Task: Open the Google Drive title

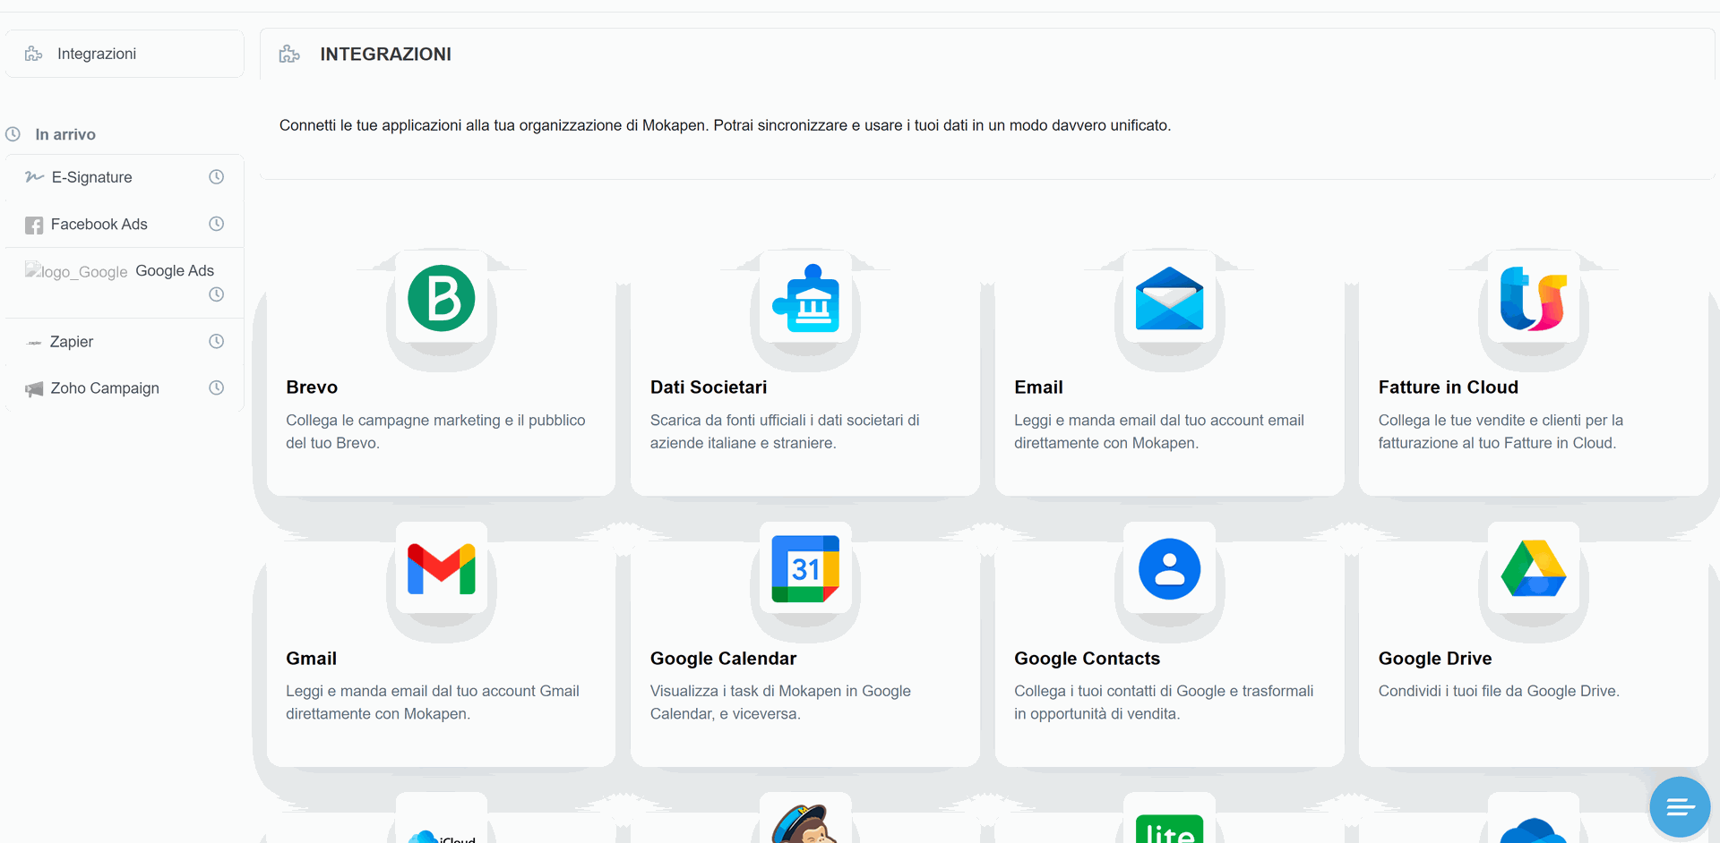Action: [1435, 659]
